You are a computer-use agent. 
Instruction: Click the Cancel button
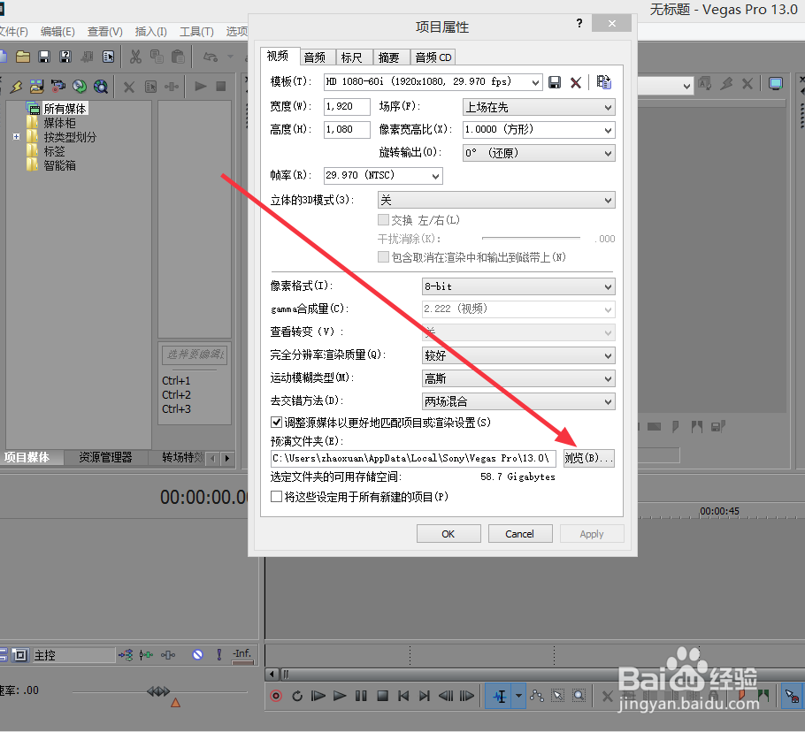tap(519, 534)
